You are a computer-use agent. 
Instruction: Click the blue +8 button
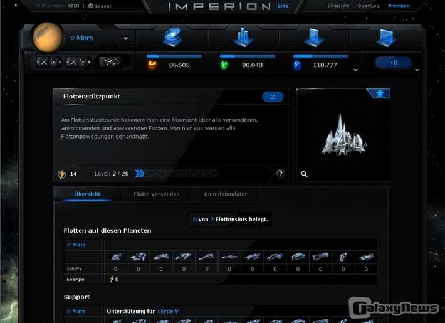coord(393,63)
